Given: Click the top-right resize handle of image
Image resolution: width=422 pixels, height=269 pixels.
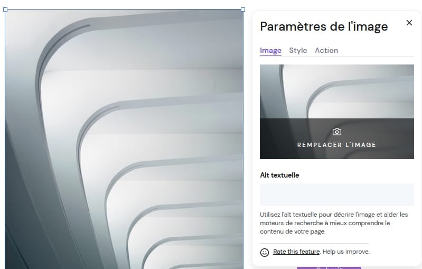Looking at the screenshot, I should click(243, 10).
